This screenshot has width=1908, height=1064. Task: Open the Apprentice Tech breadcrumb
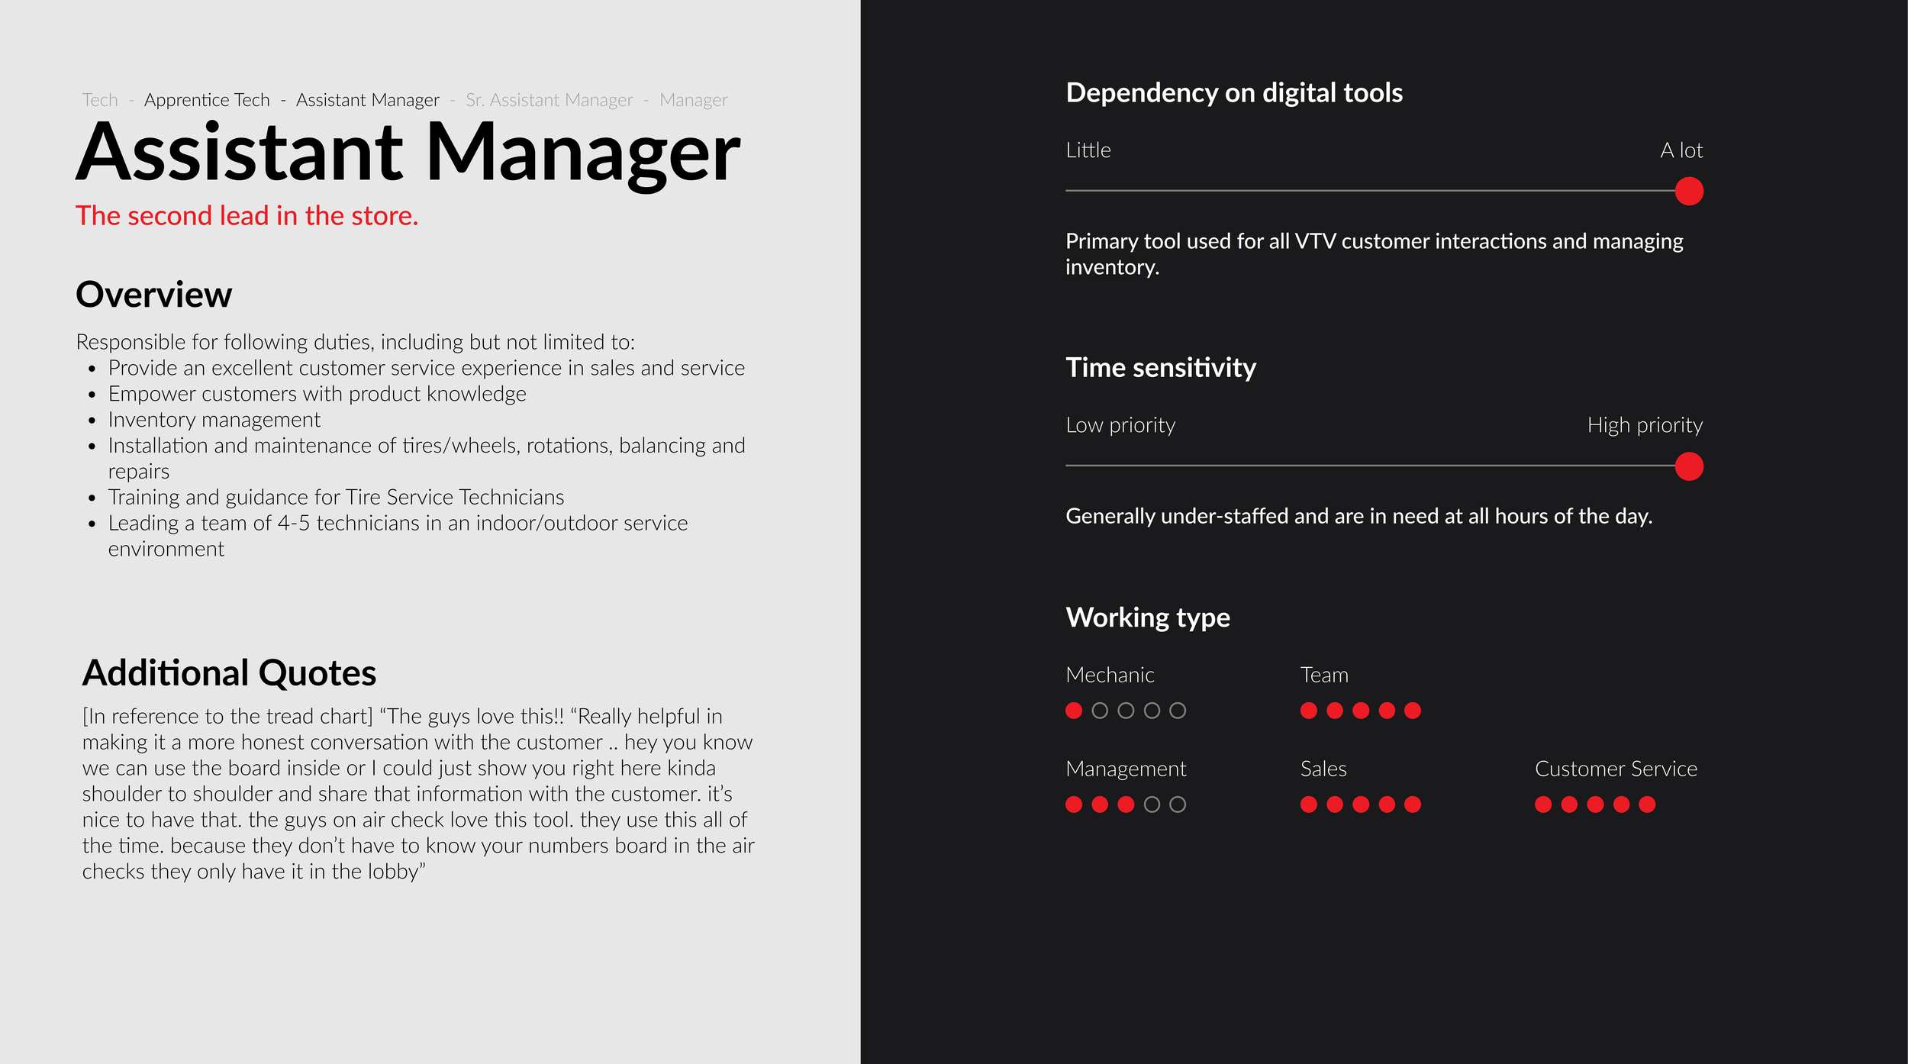click(x=207, y=100)
